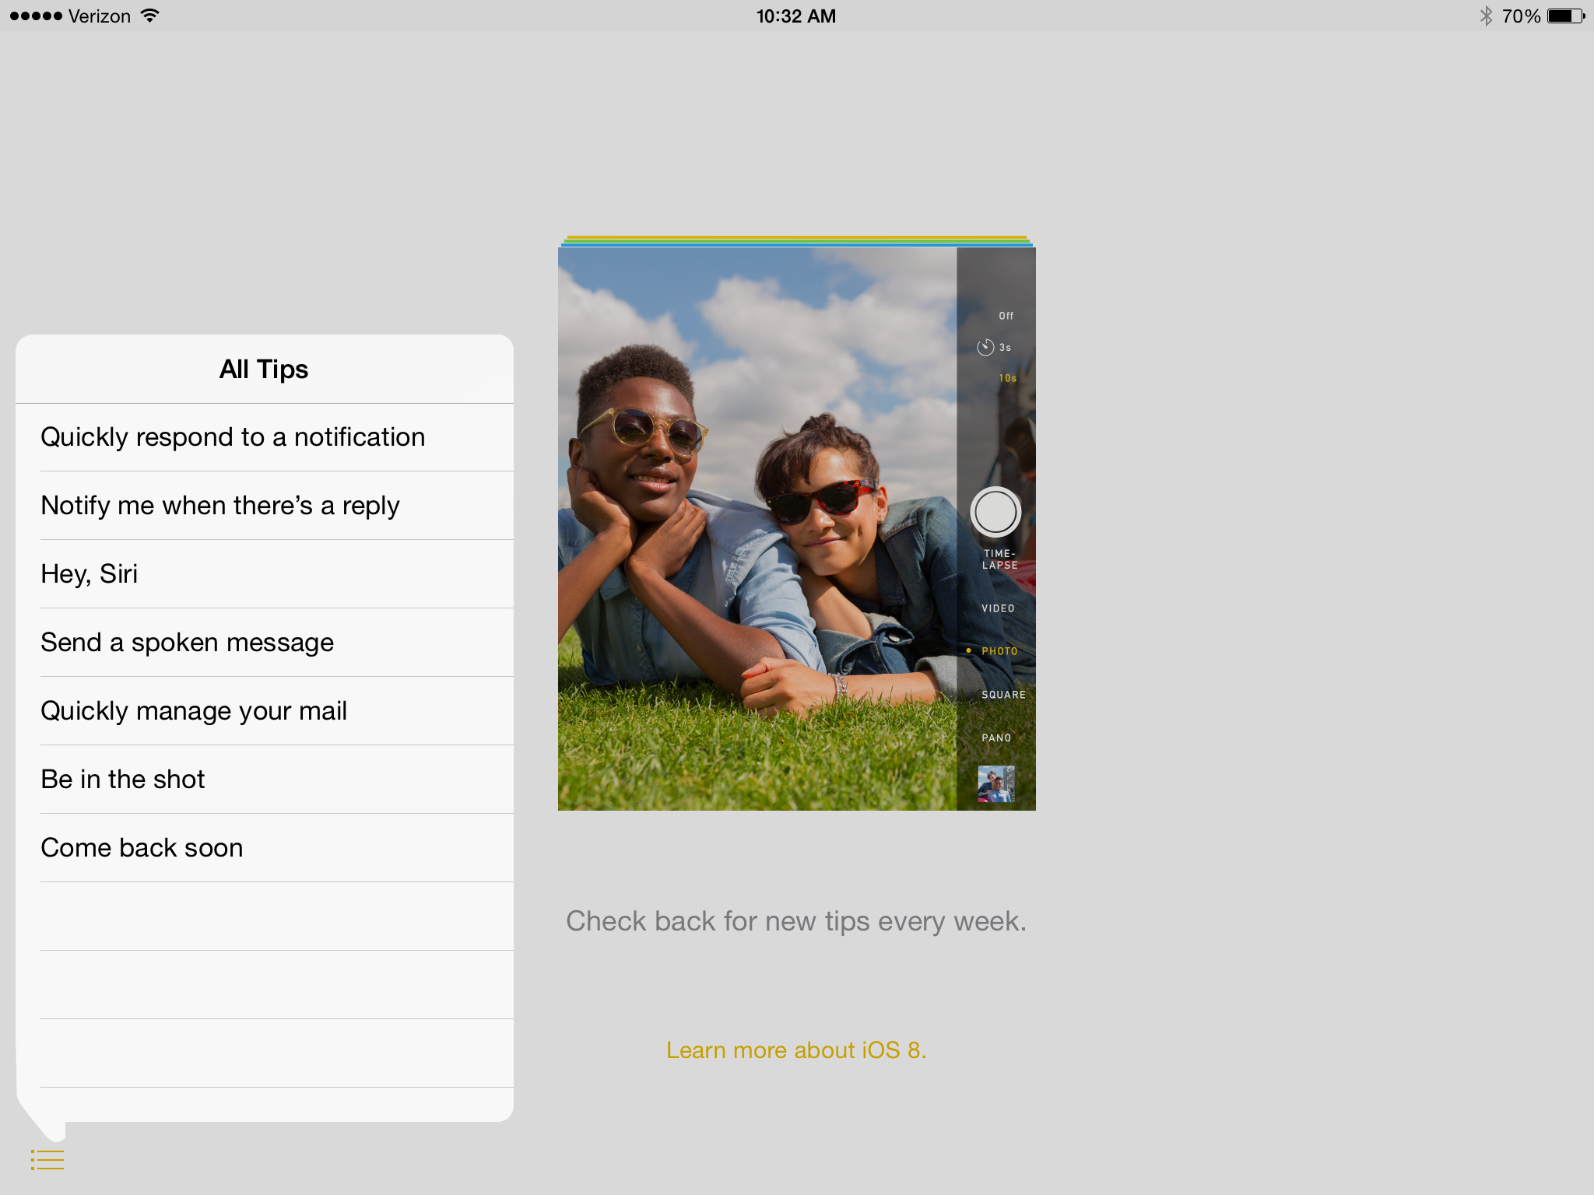This screenshot has height=1195, width=1594.
Task: Tap the camera roll thumbnail preview
Action: tap(997, 785)
